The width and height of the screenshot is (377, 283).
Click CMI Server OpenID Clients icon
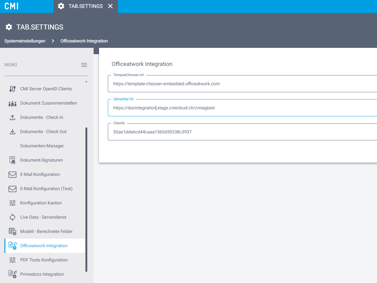click(13, 89)
